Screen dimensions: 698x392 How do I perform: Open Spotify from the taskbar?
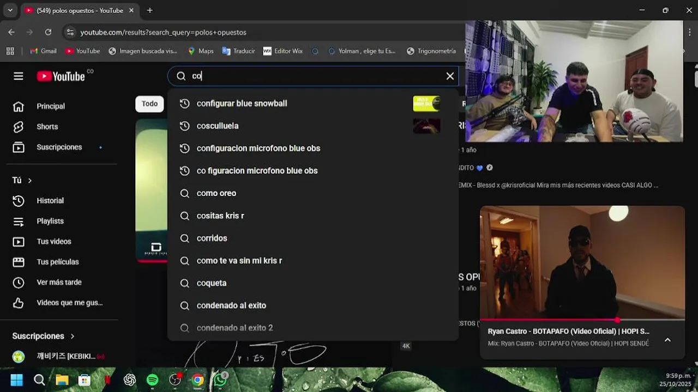coord(152,379)
